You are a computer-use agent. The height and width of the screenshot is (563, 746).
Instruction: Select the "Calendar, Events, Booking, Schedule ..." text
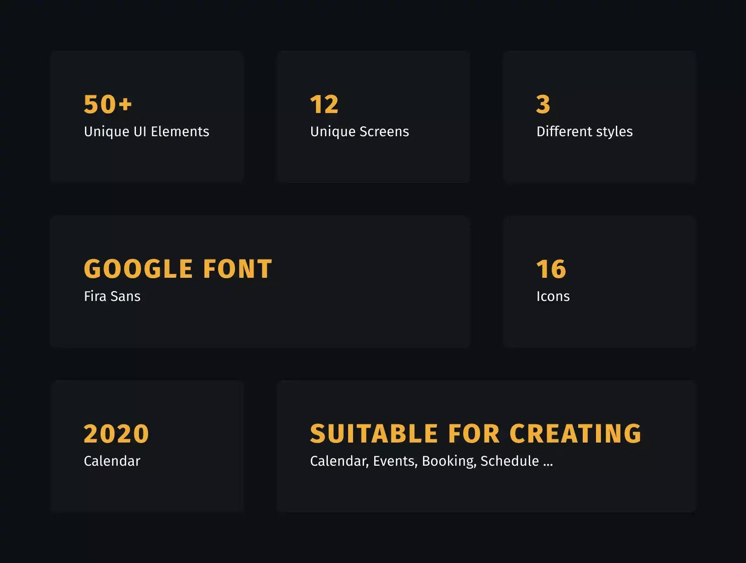tap(431, 461)
